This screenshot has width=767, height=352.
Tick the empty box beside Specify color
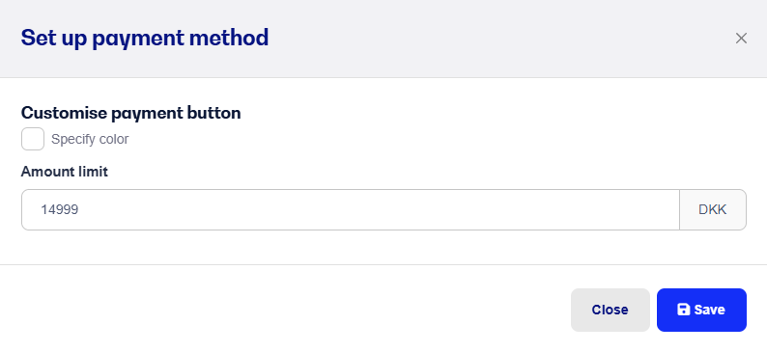click(33, 139)
